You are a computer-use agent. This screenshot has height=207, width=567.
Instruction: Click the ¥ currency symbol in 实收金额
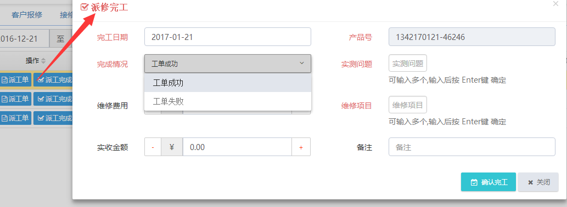point(172,147)
